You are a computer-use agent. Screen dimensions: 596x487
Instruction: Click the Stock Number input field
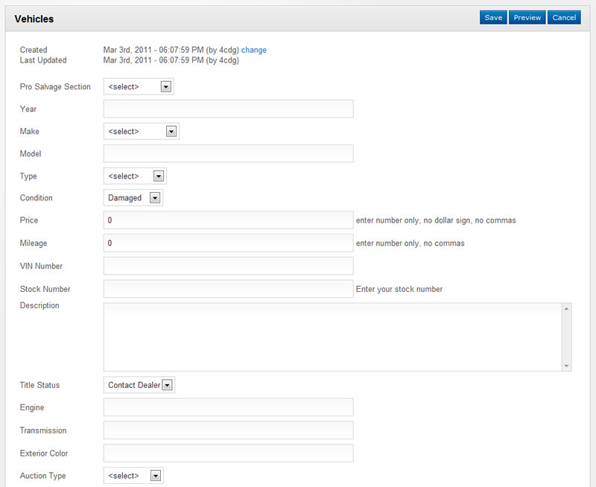pos(228,289)
